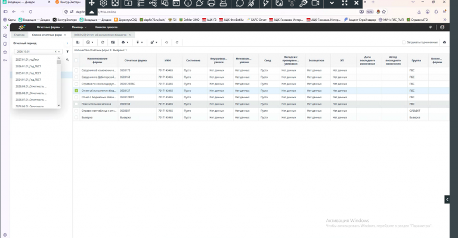Screen dimensions: 458x238
Task: Open the play-circle dropdown in table toolbar
Action: click(89, 42)
